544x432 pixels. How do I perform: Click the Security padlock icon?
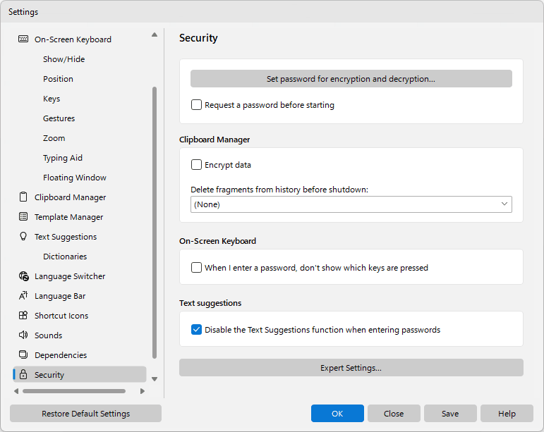tap(23, 374)
